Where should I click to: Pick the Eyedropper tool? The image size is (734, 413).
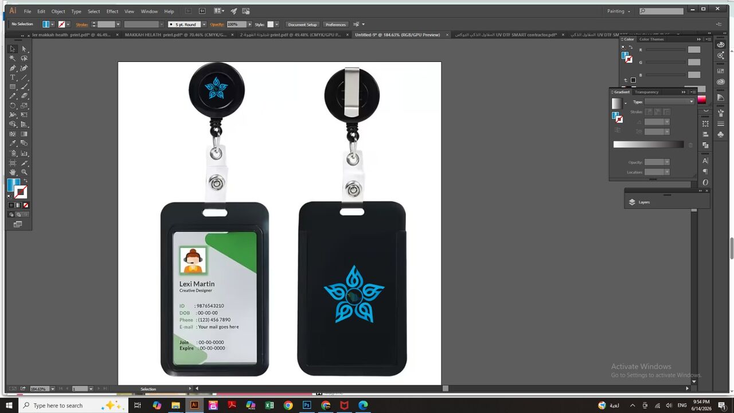click(x=13, y=143)
